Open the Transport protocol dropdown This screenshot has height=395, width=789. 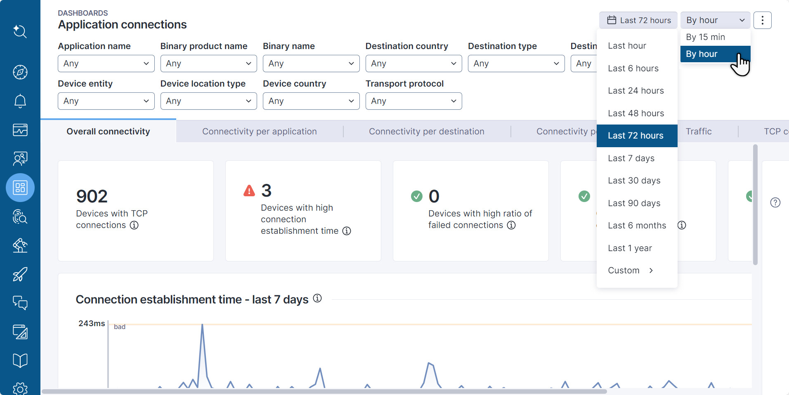pyautogui.click(x=413, y=101)
